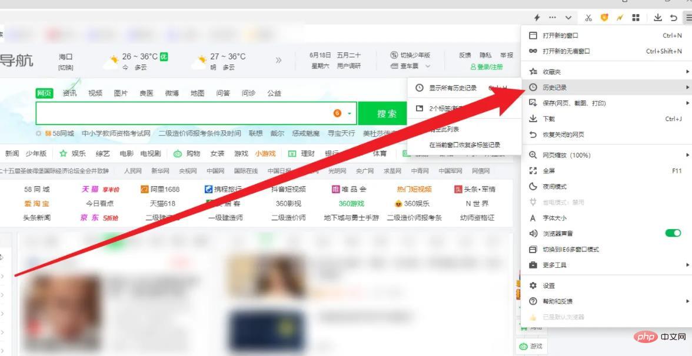
Task: Expand the 更多工具 submenu arrow
Action: click(687, 265)
